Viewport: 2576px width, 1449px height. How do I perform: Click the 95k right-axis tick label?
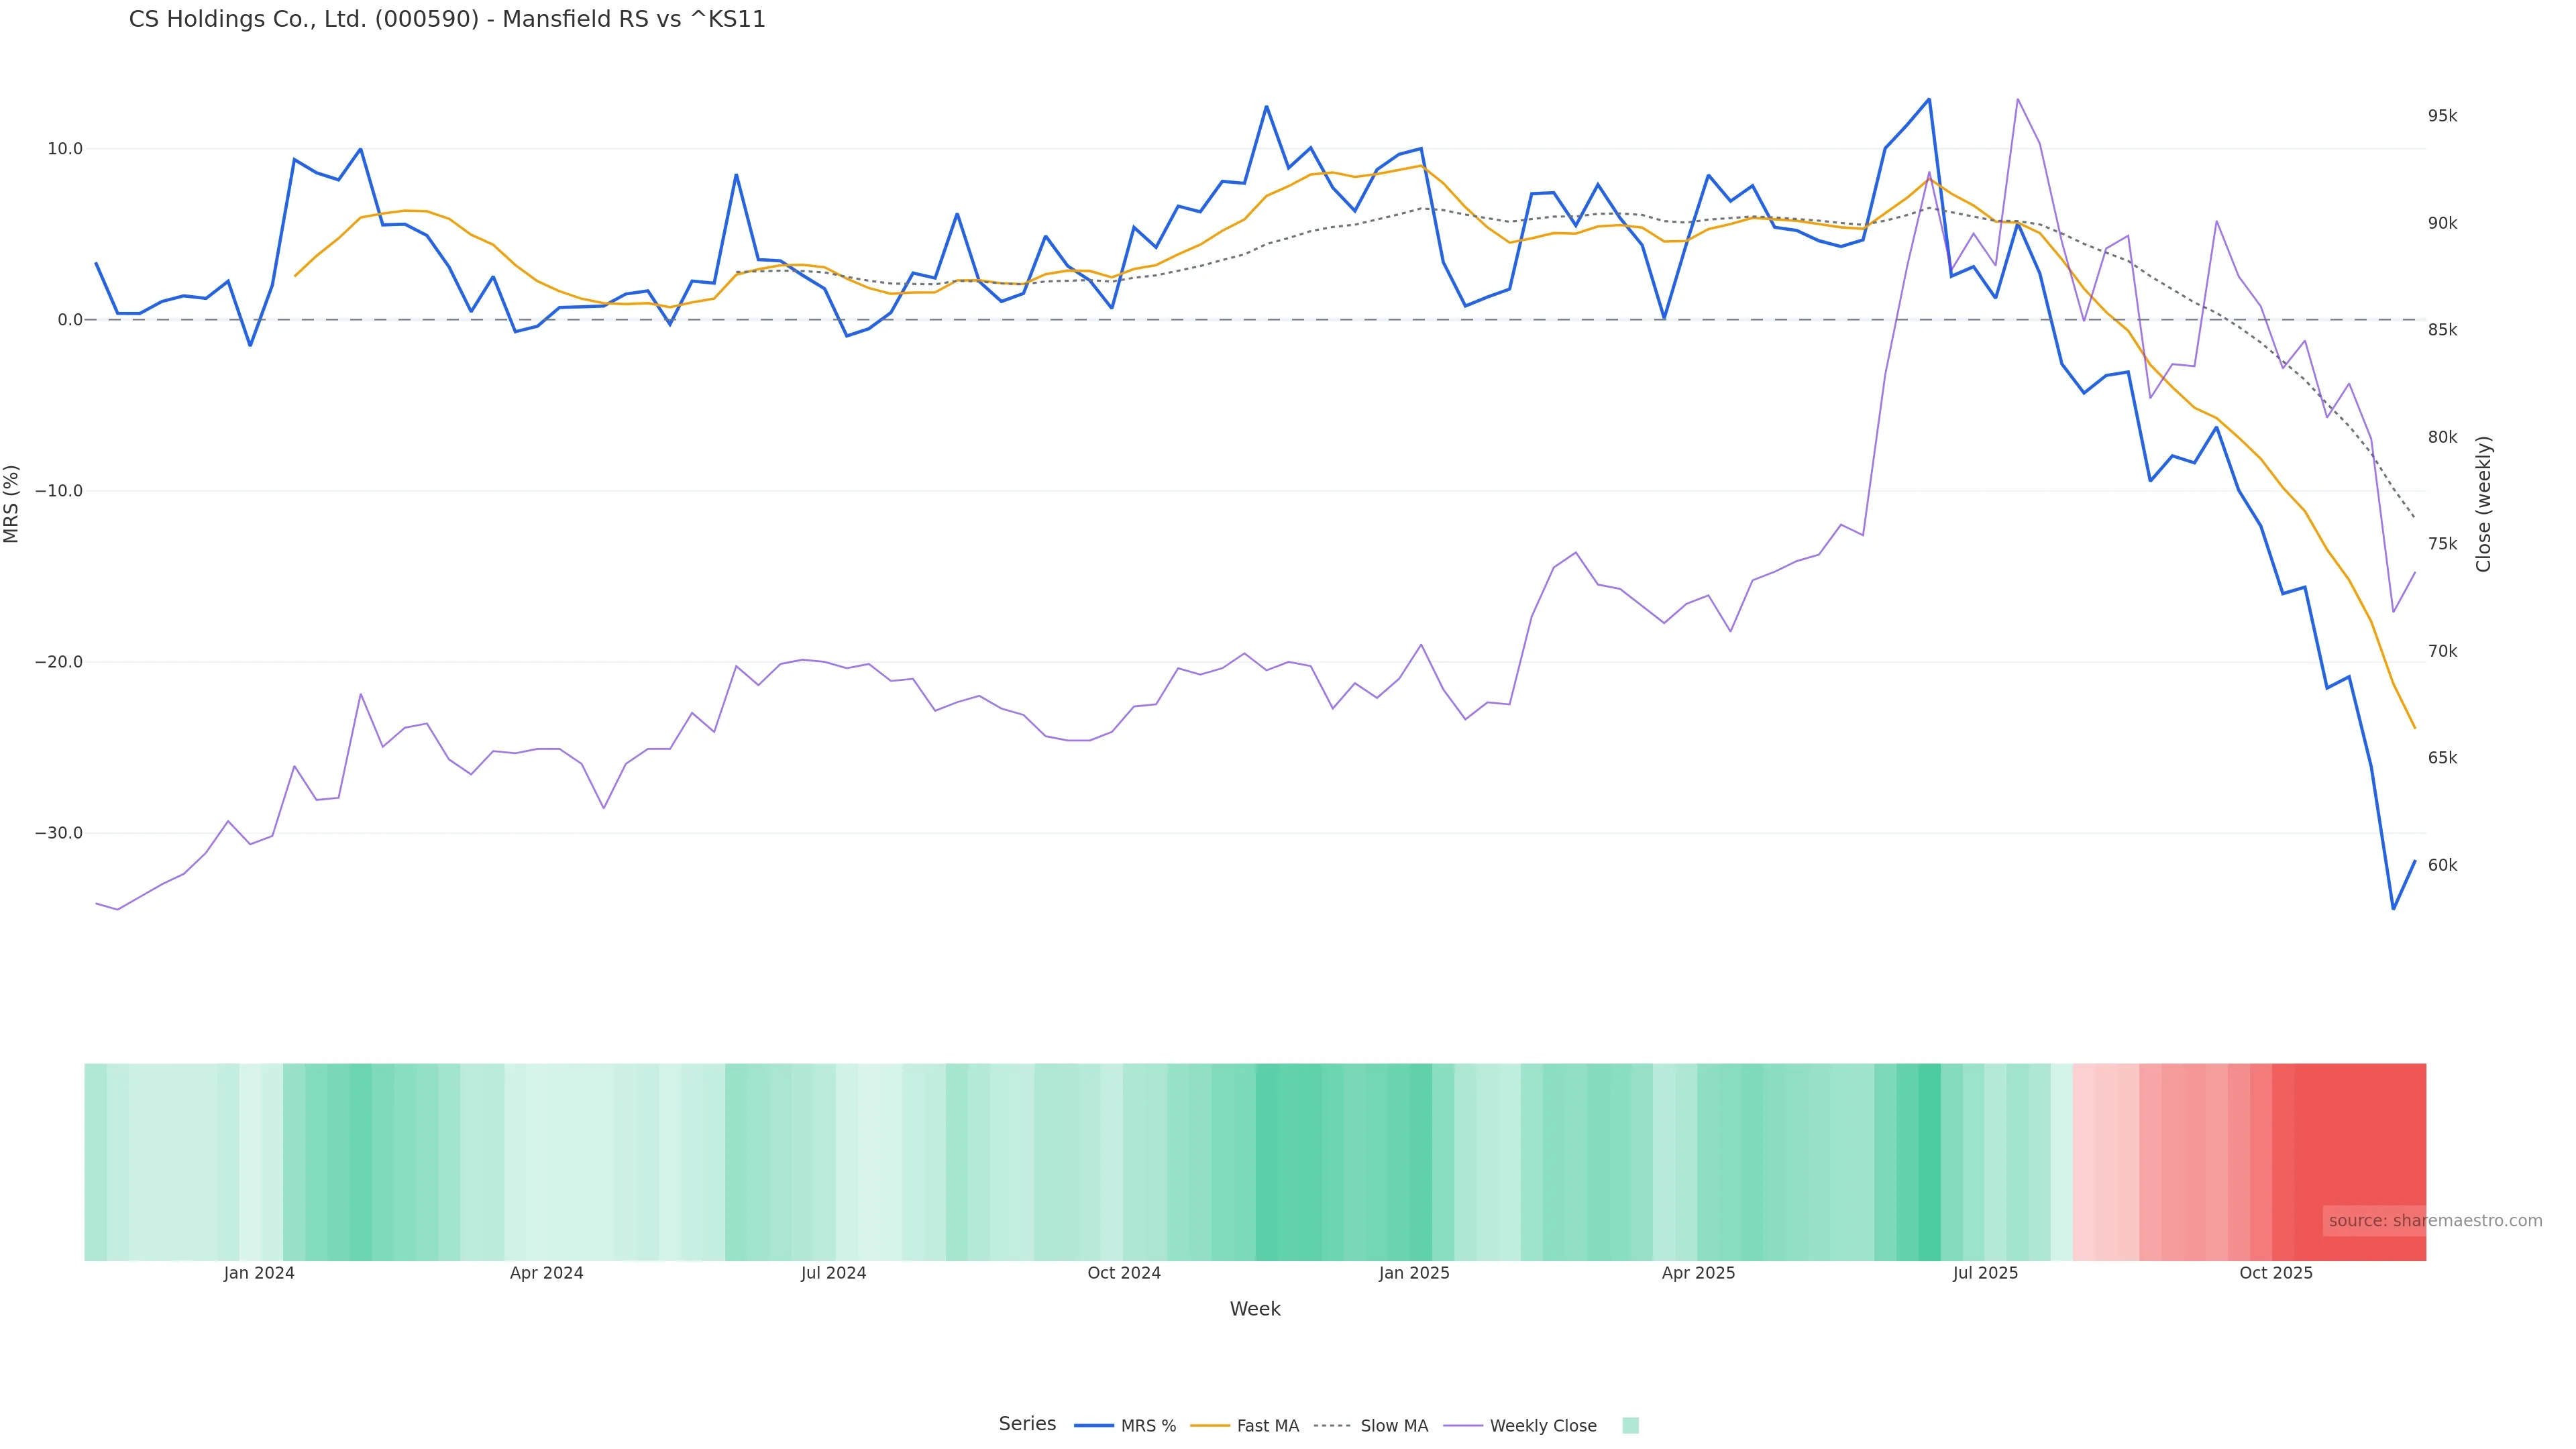(2442, 116)
